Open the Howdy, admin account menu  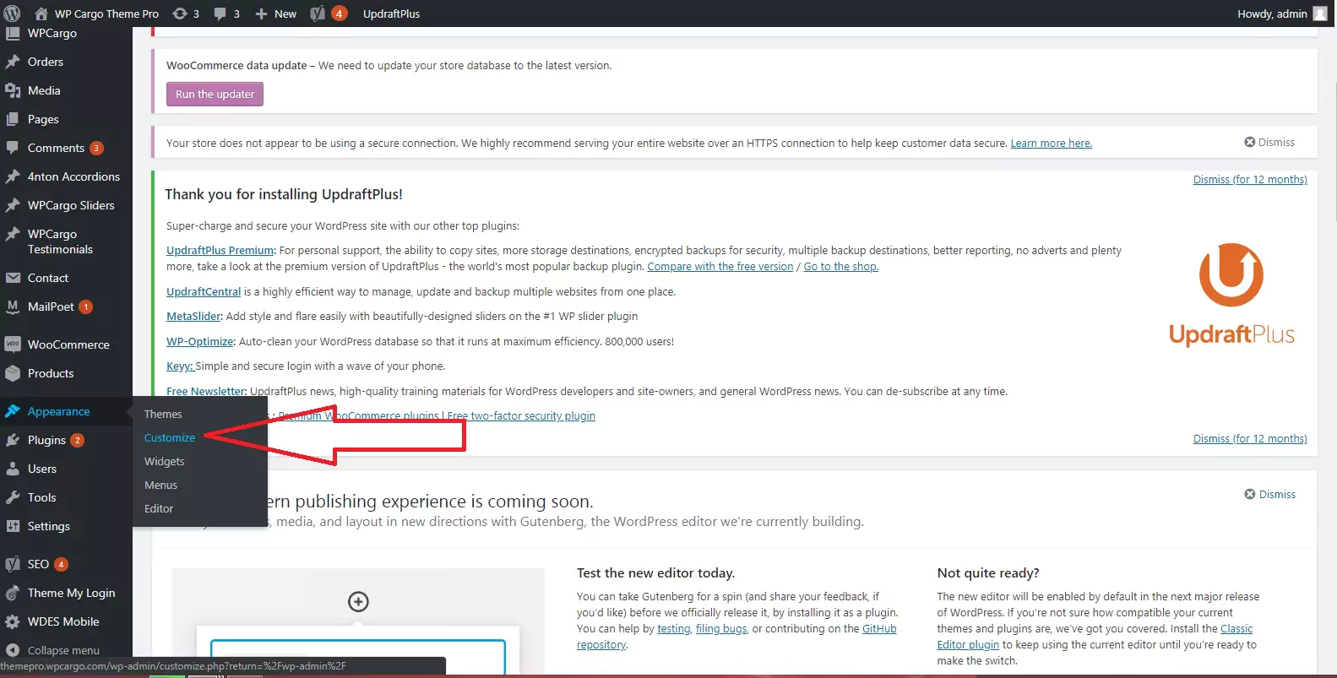tap(1272, 14)
